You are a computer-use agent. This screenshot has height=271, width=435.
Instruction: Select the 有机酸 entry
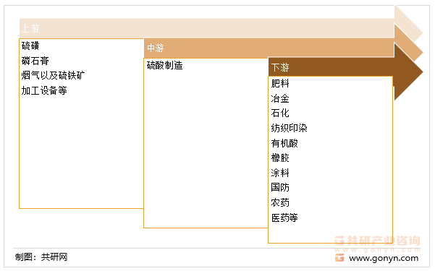(x=284, y=143)
